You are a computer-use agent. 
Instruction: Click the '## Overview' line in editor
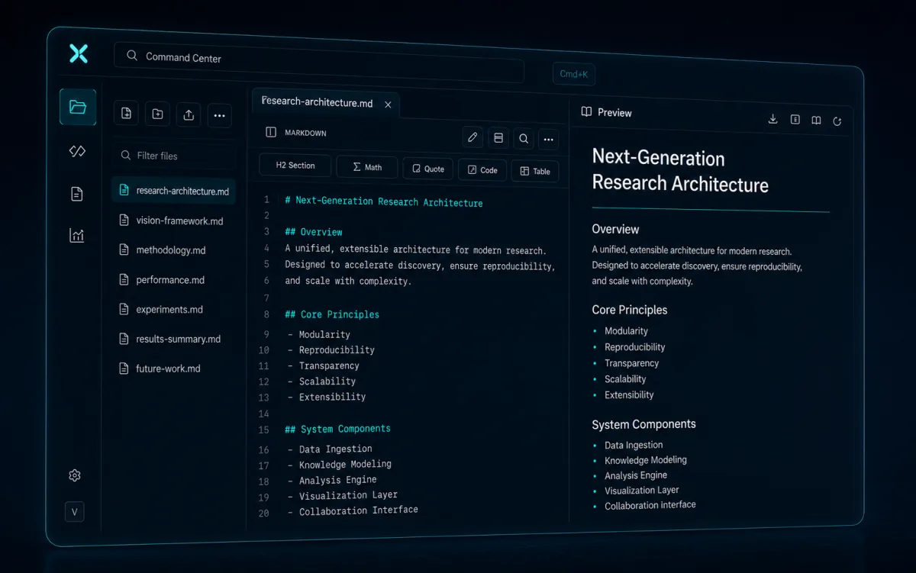[314, 232]
